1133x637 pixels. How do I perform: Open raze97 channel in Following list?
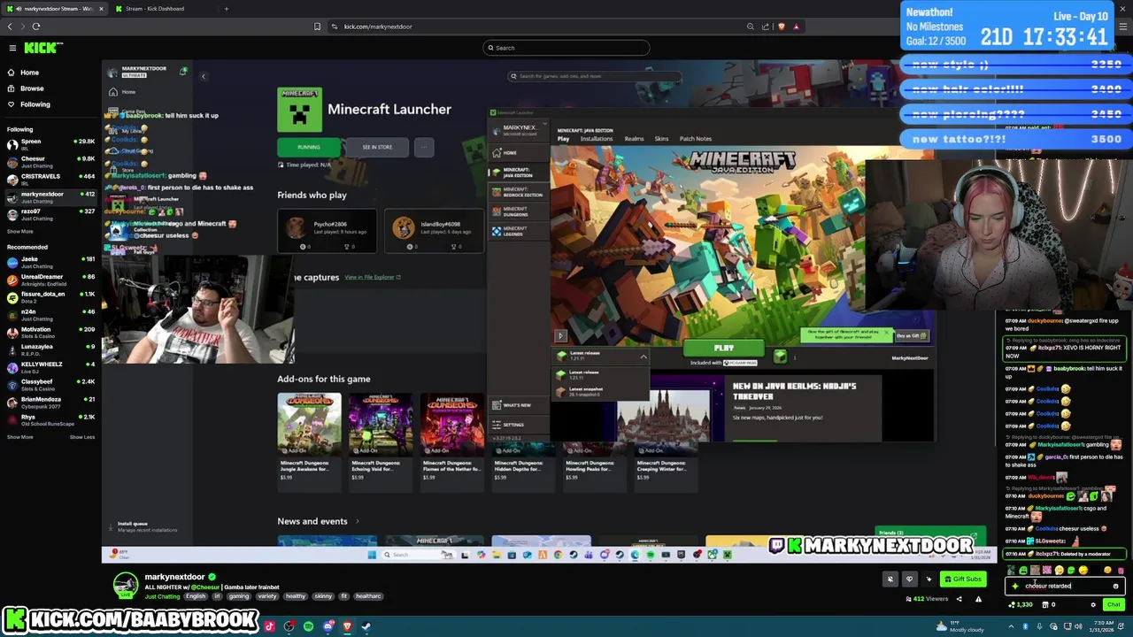click(x=50, y=215)
